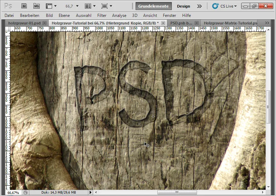Close the PSD.psb tab

[197, 23]
